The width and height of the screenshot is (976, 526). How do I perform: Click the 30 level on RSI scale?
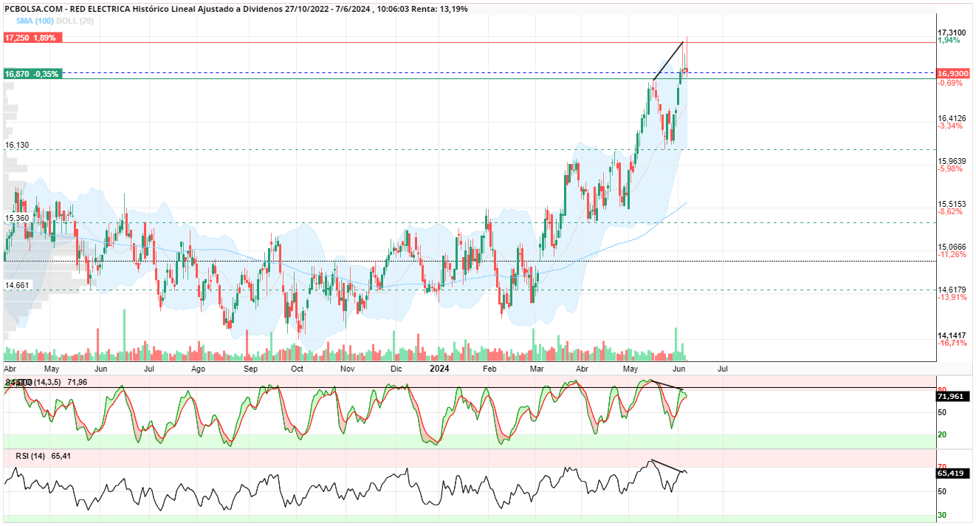(942, 515)
